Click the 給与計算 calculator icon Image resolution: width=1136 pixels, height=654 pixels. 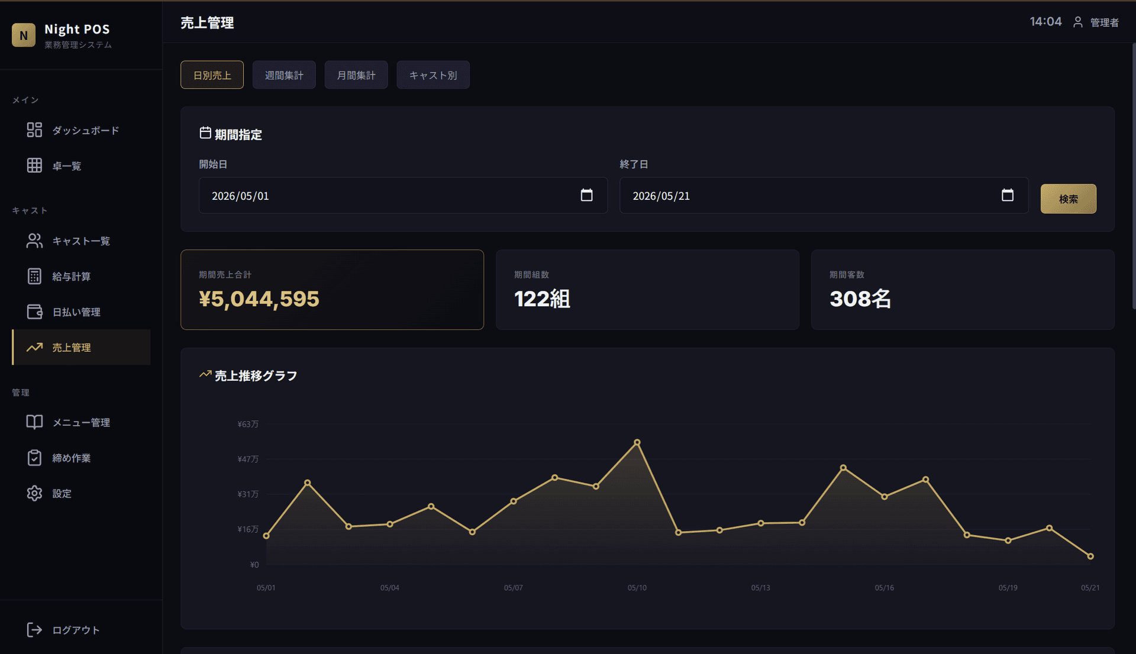pos(34,276)
